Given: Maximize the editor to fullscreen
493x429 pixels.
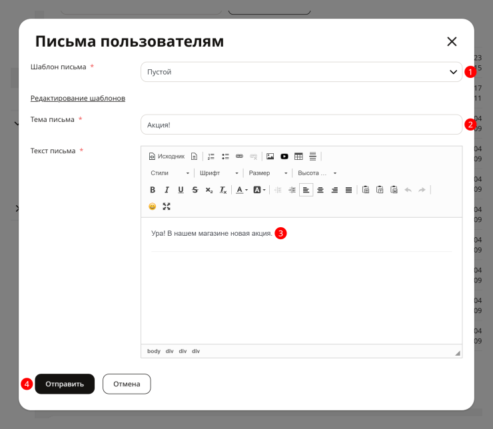Looking at the screenshot, I should 167,207.
